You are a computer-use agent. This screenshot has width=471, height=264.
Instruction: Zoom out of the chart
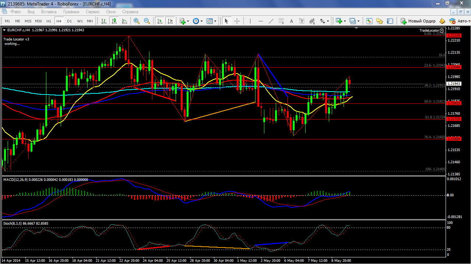(147, 21)
